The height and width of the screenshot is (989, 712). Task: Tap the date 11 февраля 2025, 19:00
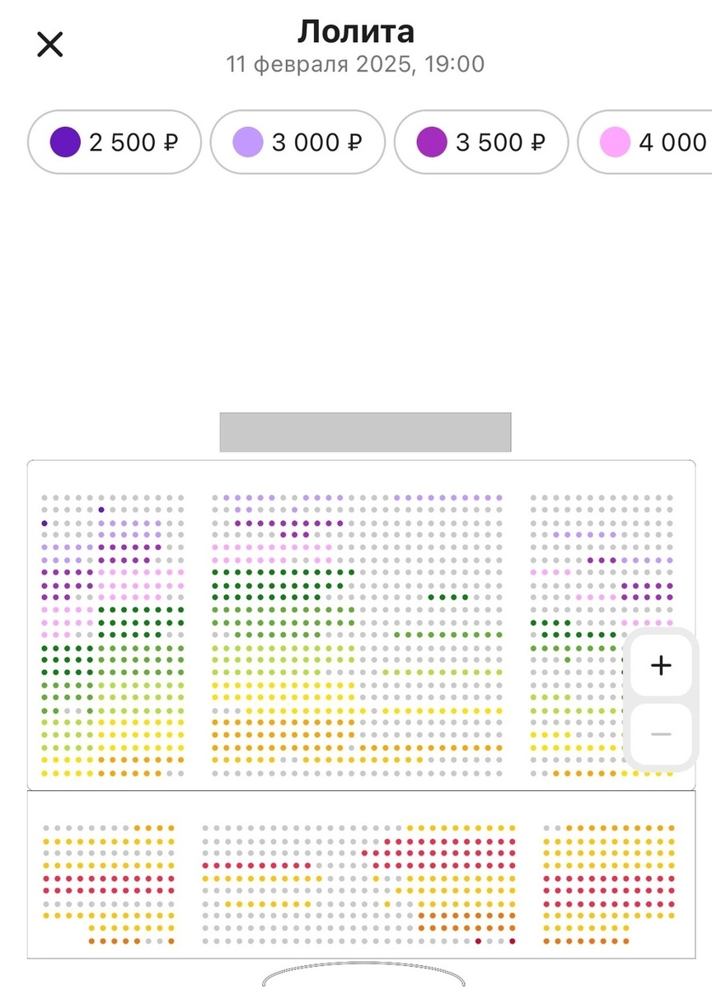(356, 64)
